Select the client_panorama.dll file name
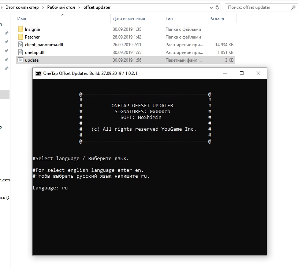Viewport: 298px width, 268px height. click(44, 45)
